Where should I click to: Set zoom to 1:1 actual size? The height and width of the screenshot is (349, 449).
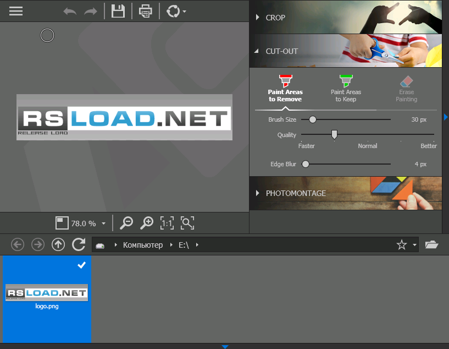click(x=167, y=223)
